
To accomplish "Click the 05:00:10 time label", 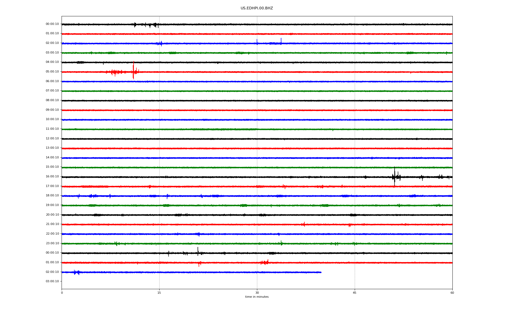I will 52,72.
